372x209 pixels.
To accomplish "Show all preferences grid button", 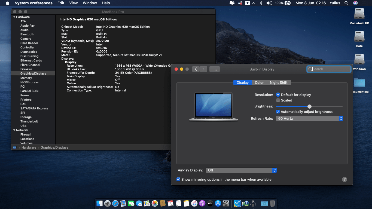I will coord(214,69).
